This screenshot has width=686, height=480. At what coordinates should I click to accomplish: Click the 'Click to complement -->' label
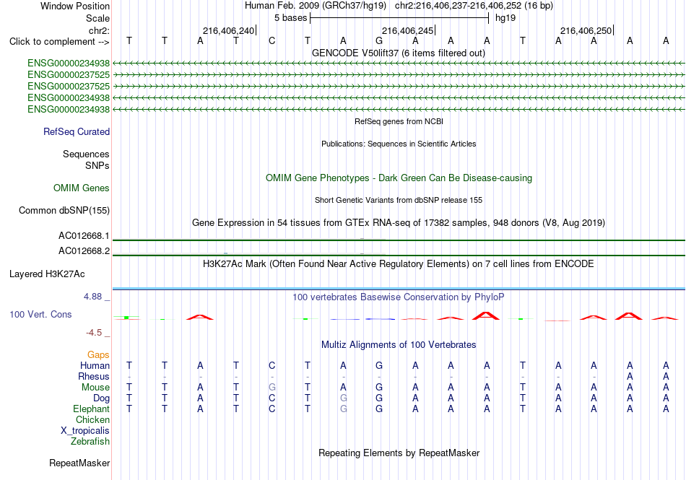point(59,42)
